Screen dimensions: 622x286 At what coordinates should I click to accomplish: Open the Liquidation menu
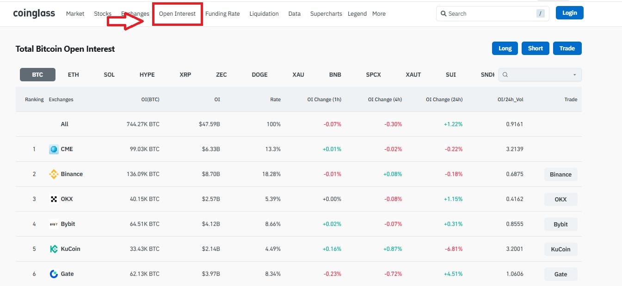(264, 14)
